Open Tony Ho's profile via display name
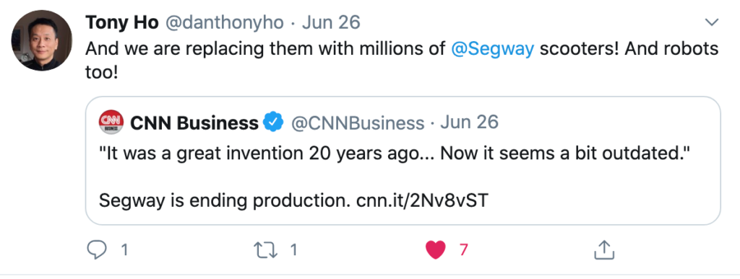The image size is (740, 279). (x=121, y=22)
